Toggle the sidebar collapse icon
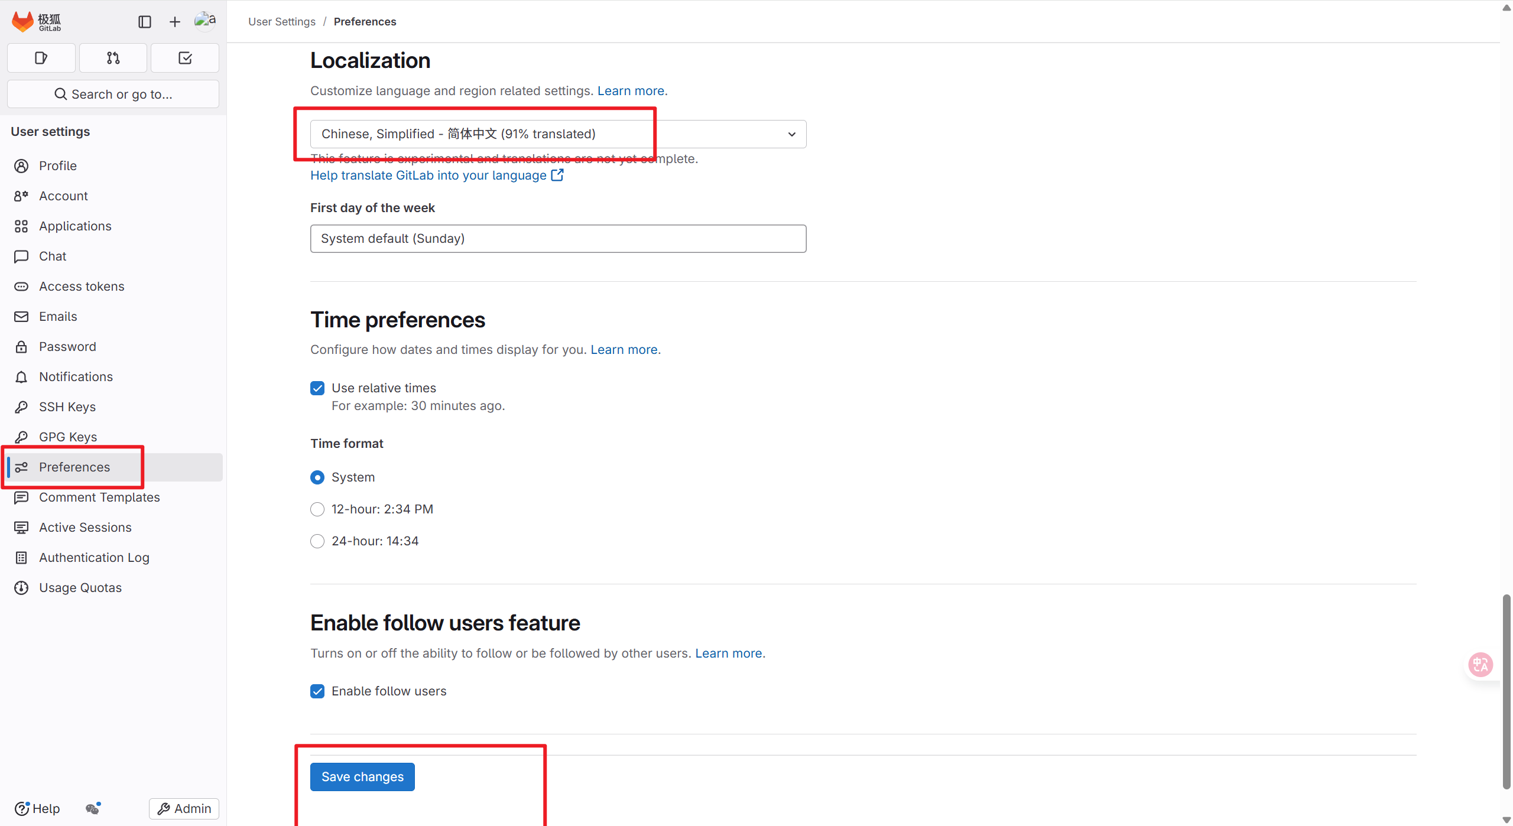Screen dimensions: 1513x826 pos(145,22)
